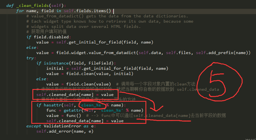This screenshot has height=140, width=256.
Task: Click field.clean(value, initial) call
Action: [100, 74]
